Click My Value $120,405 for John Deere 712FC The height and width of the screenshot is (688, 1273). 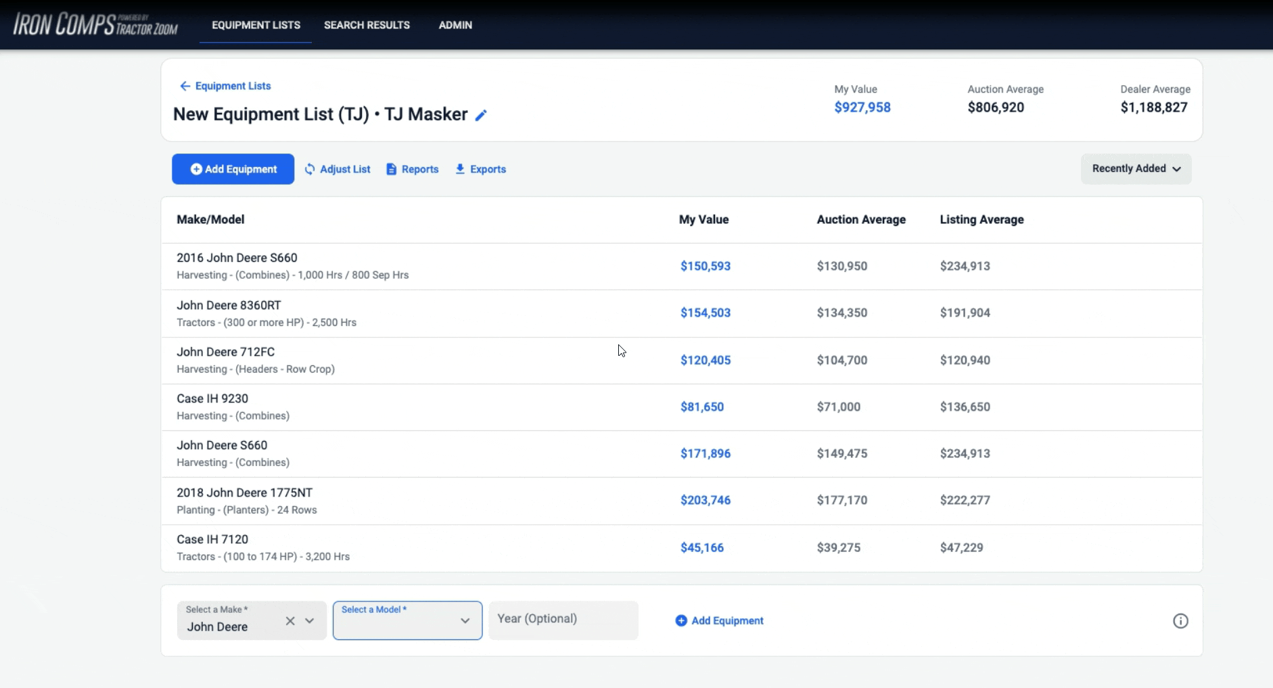click(705, 360)
